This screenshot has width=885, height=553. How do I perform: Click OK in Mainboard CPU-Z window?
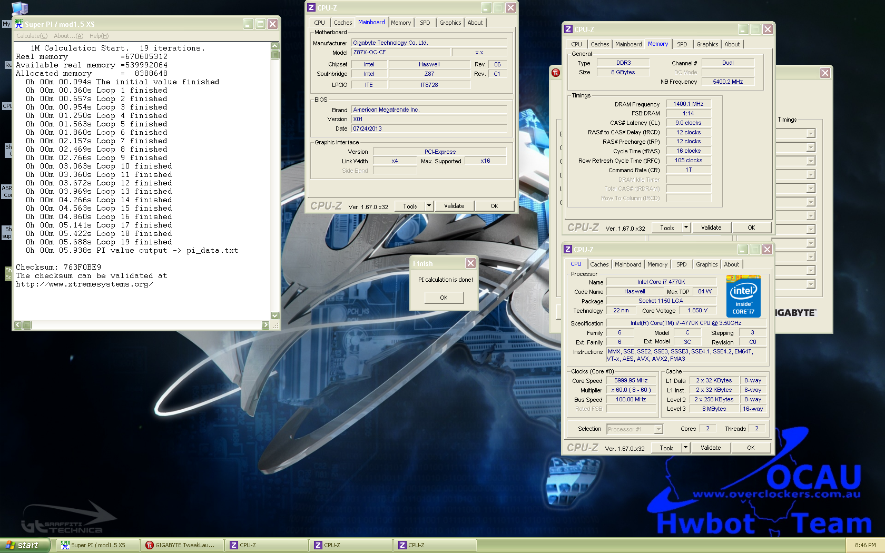pos(494,206)
